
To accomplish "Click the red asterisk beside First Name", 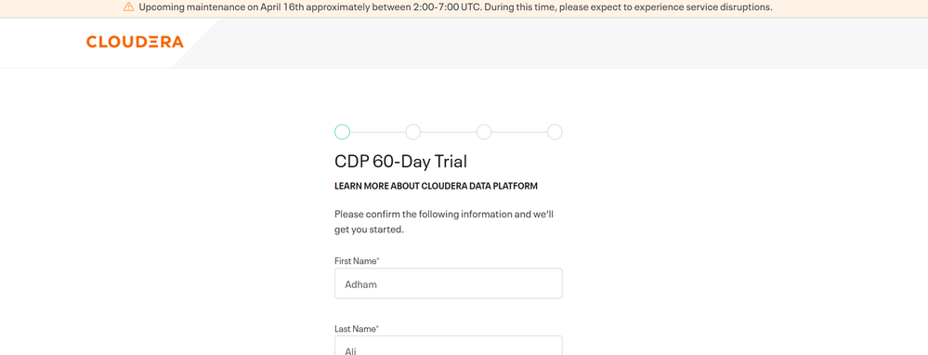I will point(378,259).
